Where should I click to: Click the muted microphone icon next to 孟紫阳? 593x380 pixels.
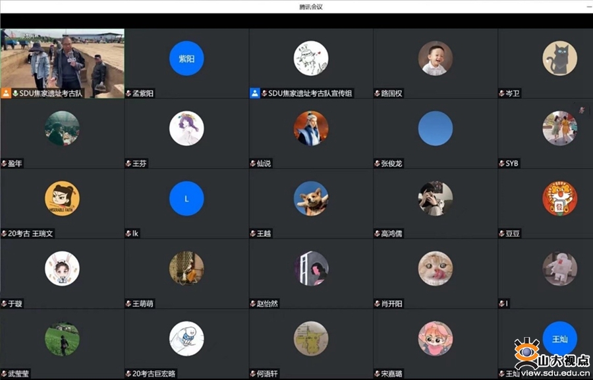[x=128, y=94]
